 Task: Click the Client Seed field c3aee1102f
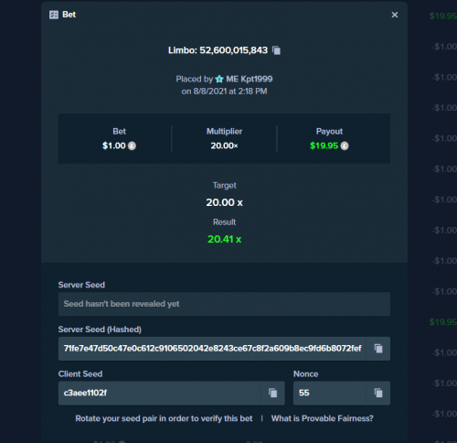coord(160,393)
